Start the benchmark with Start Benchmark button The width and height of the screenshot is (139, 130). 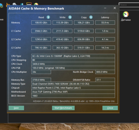point(63,108)
